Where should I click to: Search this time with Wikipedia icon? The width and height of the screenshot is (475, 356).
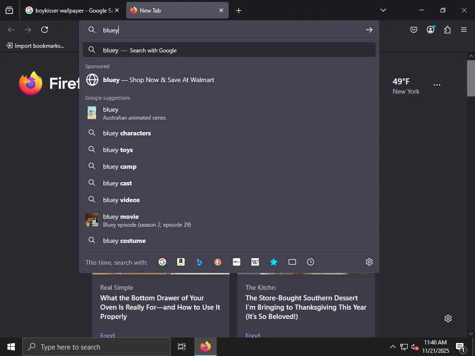pyautogui.click(x=255, y=262)
